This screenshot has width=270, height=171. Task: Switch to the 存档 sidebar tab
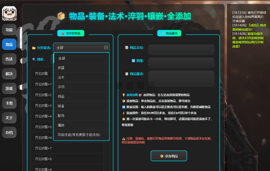pos(9,132)
